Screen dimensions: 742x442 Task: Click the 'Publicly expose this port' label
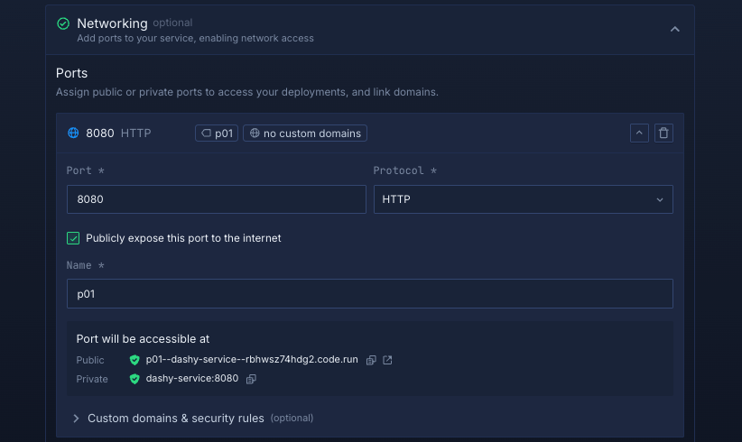pyautogui.click(x=183, y=238)
